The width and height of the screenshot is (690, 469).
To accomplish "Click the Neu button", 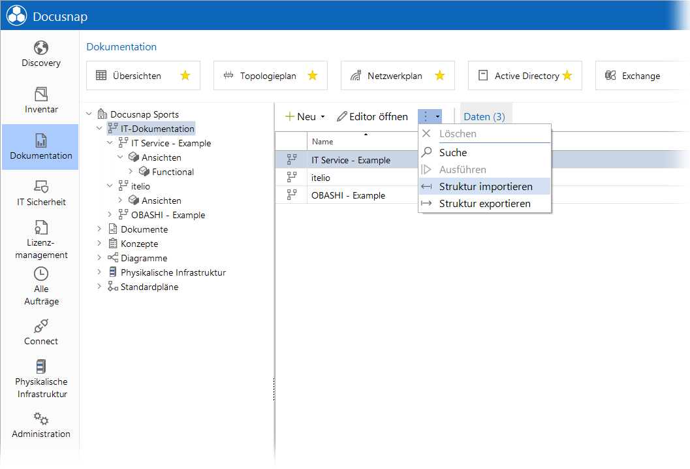I will click(x=301, y=117).
